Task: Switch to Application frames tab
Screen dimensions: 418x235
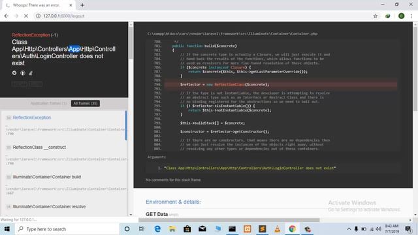Action: pos(48,103)
